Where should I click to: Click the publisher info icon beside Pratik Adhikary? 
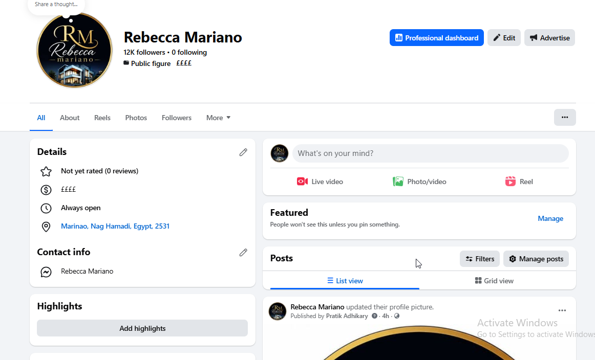[374, 316]
